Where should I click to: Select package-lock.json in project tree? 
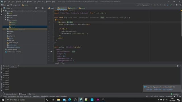[x=15, y=47]
